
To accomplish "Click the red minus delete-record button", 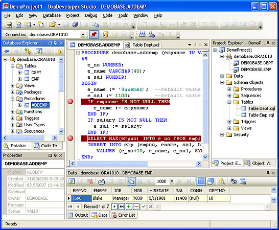I will (x=136, y=206).
